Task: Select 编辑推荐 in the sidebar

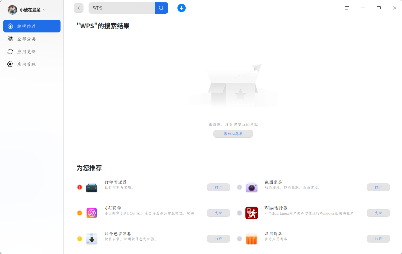Action: (x=32, y=26)
